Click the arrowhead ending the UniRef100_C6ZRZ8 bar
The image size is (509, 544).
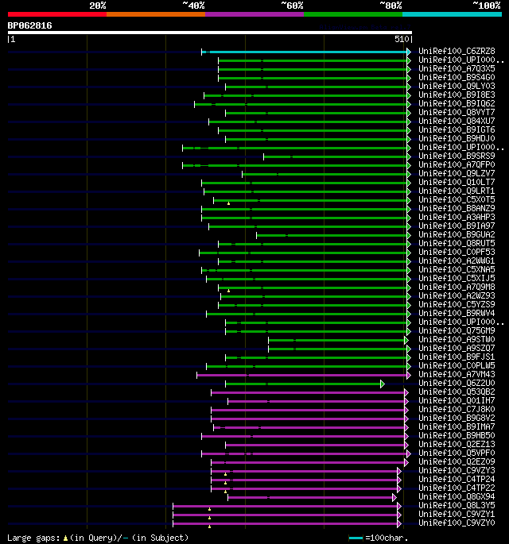pyautogui.click(x=409, y=52)
